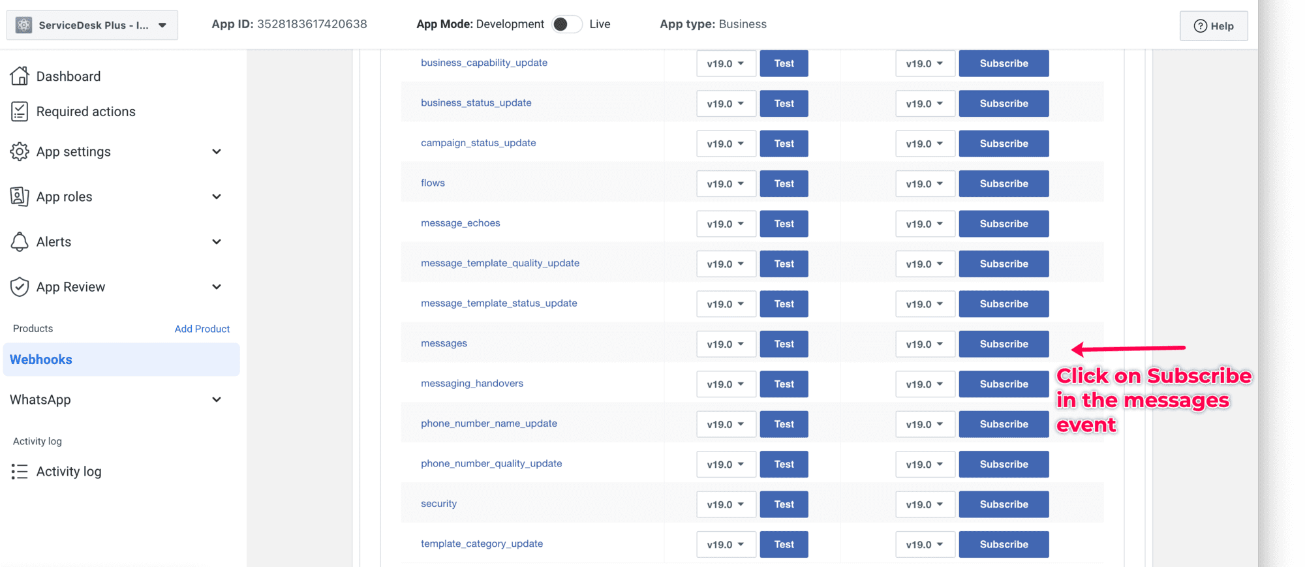The width and height of the screenshot is (1305, 567).
Task: Click the Dashboard house icon
Action: (x=20, y=76)
